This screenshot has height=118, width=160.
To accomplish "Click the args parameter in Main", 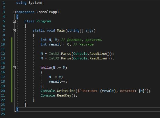I will click(x=90, y=31).
